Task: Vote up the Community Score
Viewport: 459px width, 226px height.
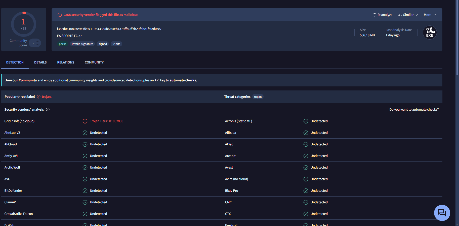Action: pos(37,41)
